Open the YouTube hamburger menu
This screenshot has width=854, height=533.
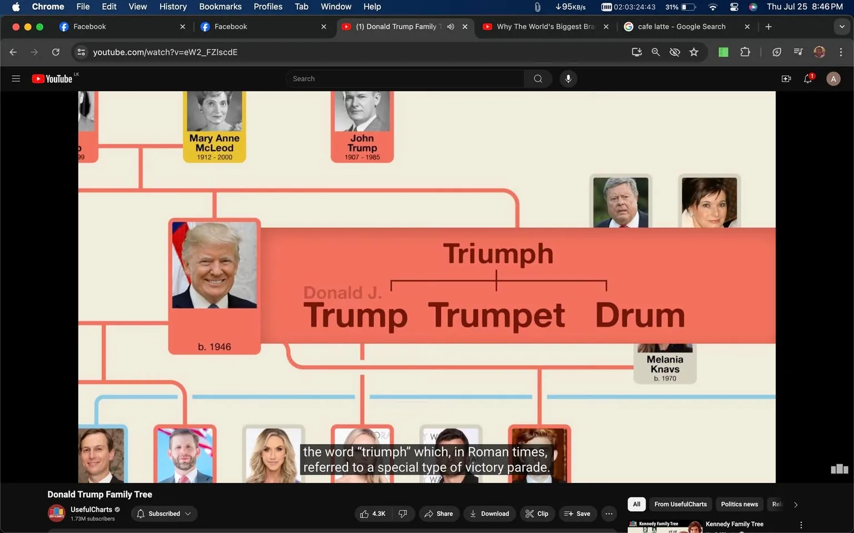click(16, 78)
